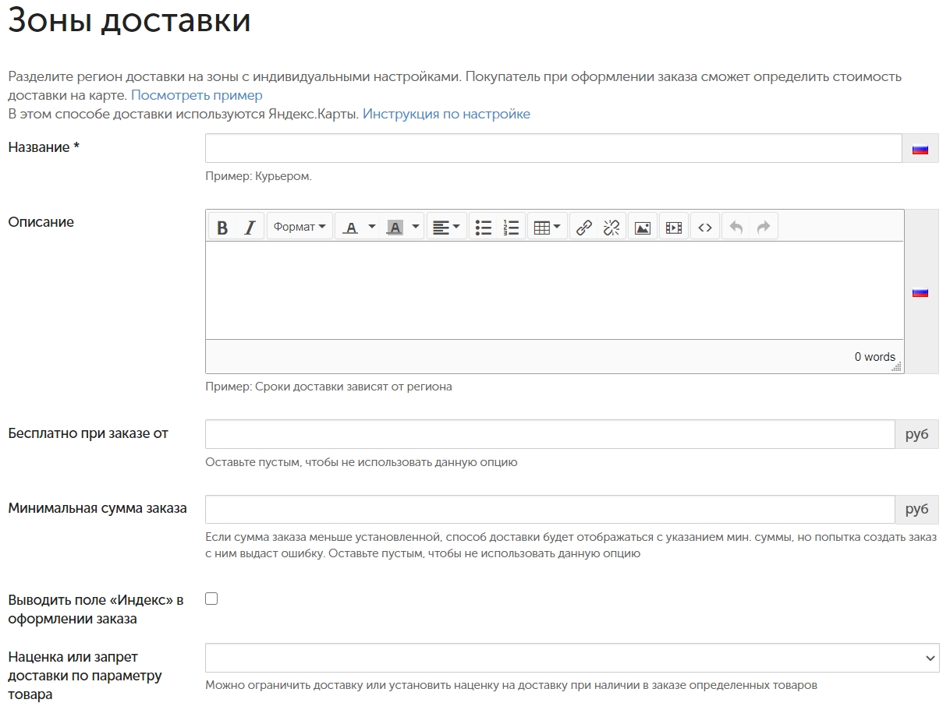Open the Инструкция по настройке link
Screen dimensions: 950x710
coord(446,114)
